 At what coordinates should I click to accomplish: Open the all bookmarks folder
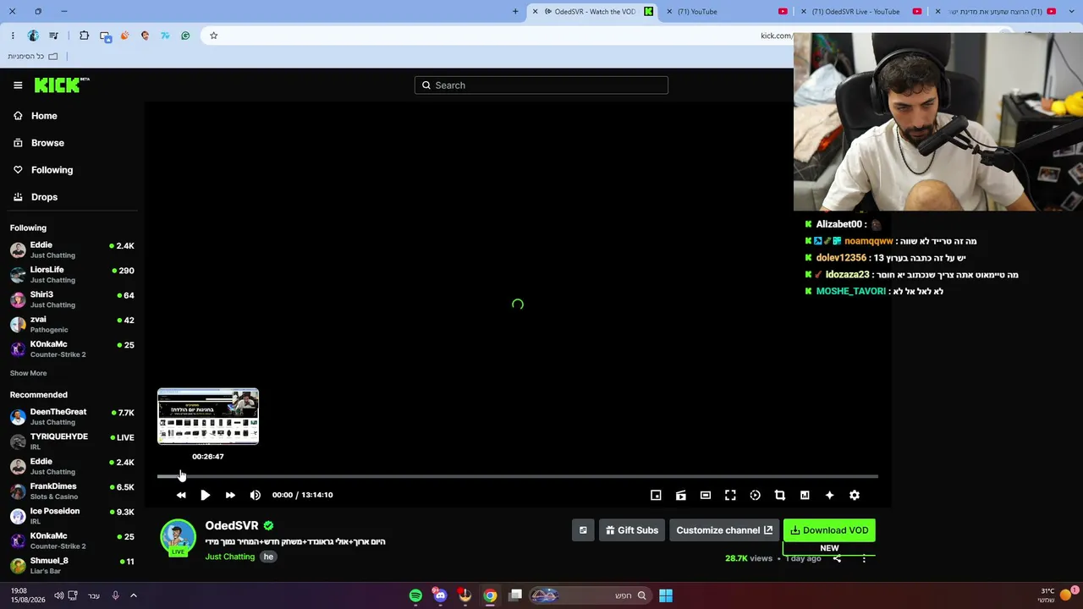click(33, 56)
